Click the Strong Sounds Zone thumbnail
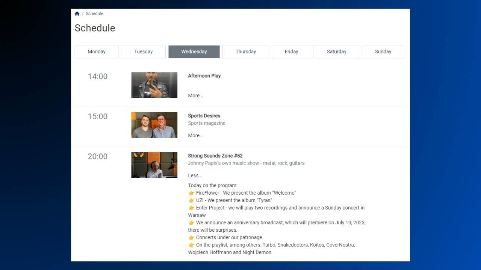The width and height of the screenshot is (481, 270). pos(154,165)
